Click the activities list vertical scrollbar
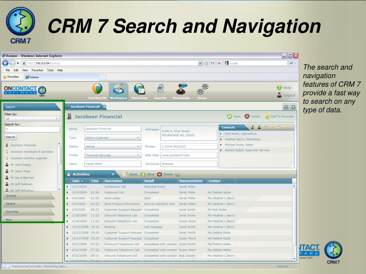 pos(295,222)
